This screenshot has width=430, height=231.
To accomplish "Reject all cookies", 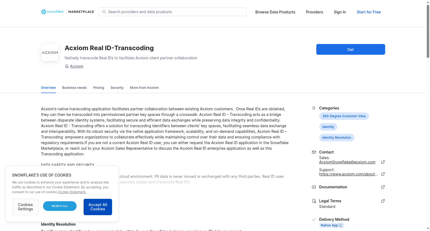I will 60,206.
